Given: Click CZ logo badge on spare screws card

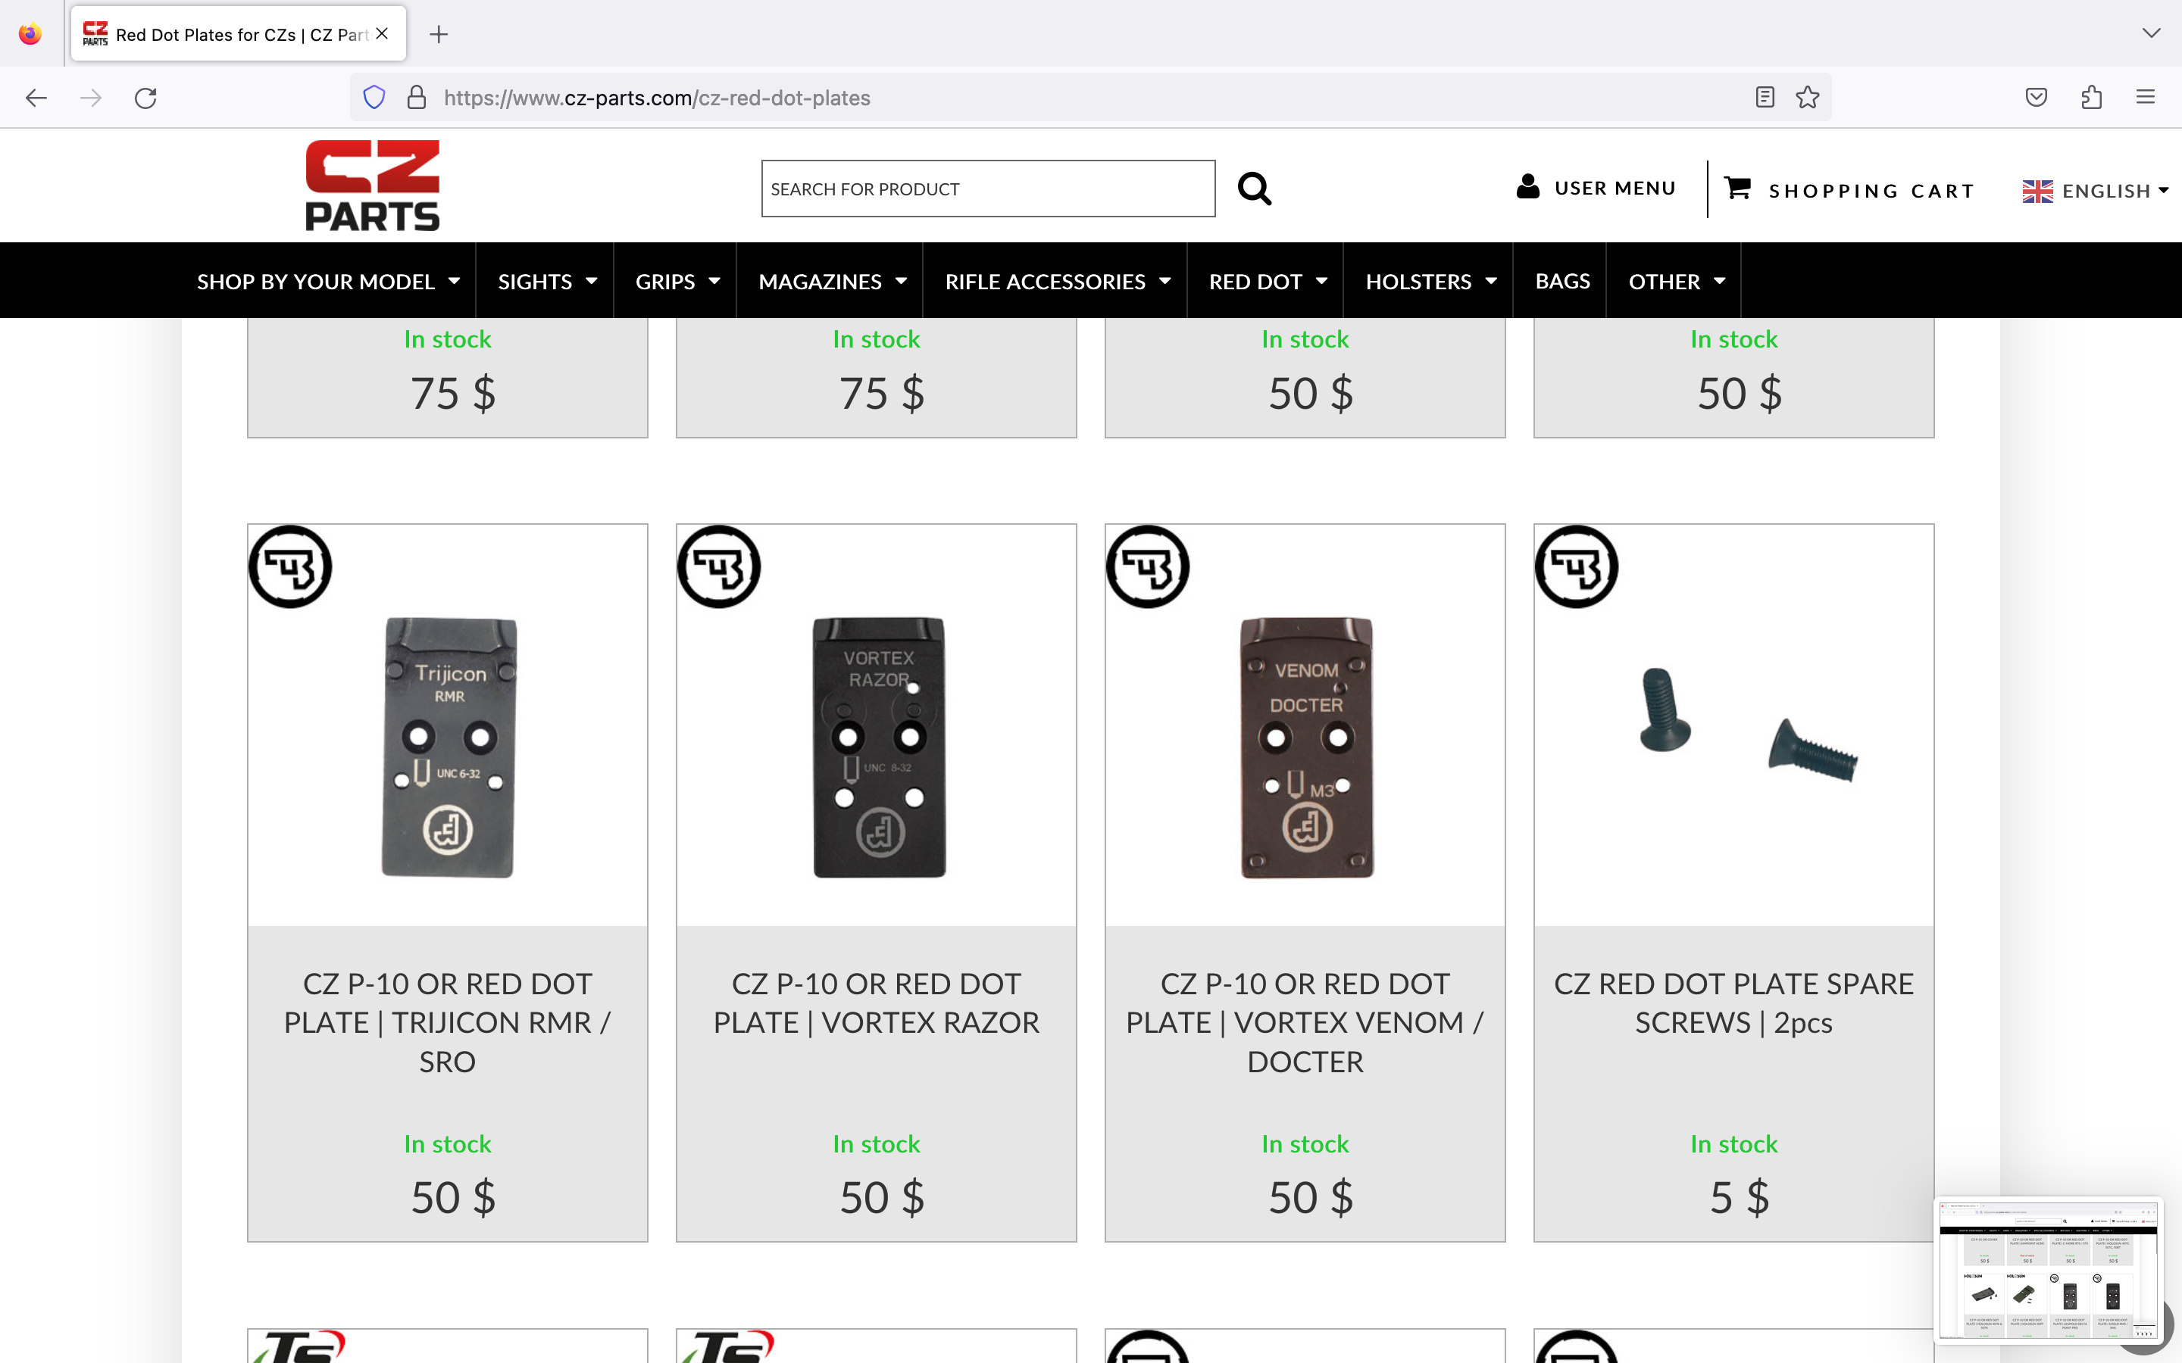Looking at the screenshot, I should click(1577, 567).
